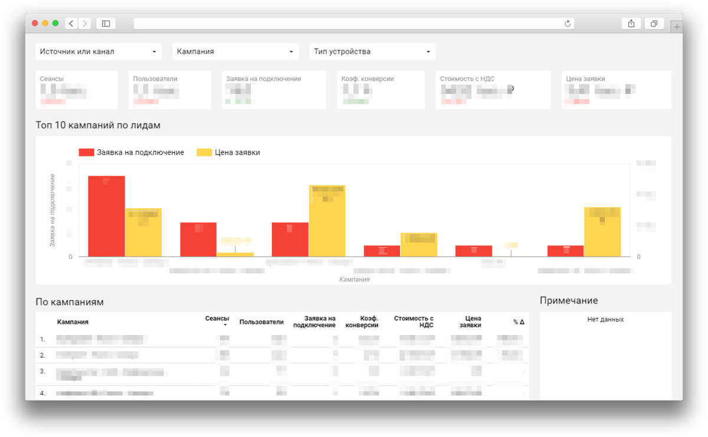
Task: Click the browser forward arrow
Action: tap(84, 23)
